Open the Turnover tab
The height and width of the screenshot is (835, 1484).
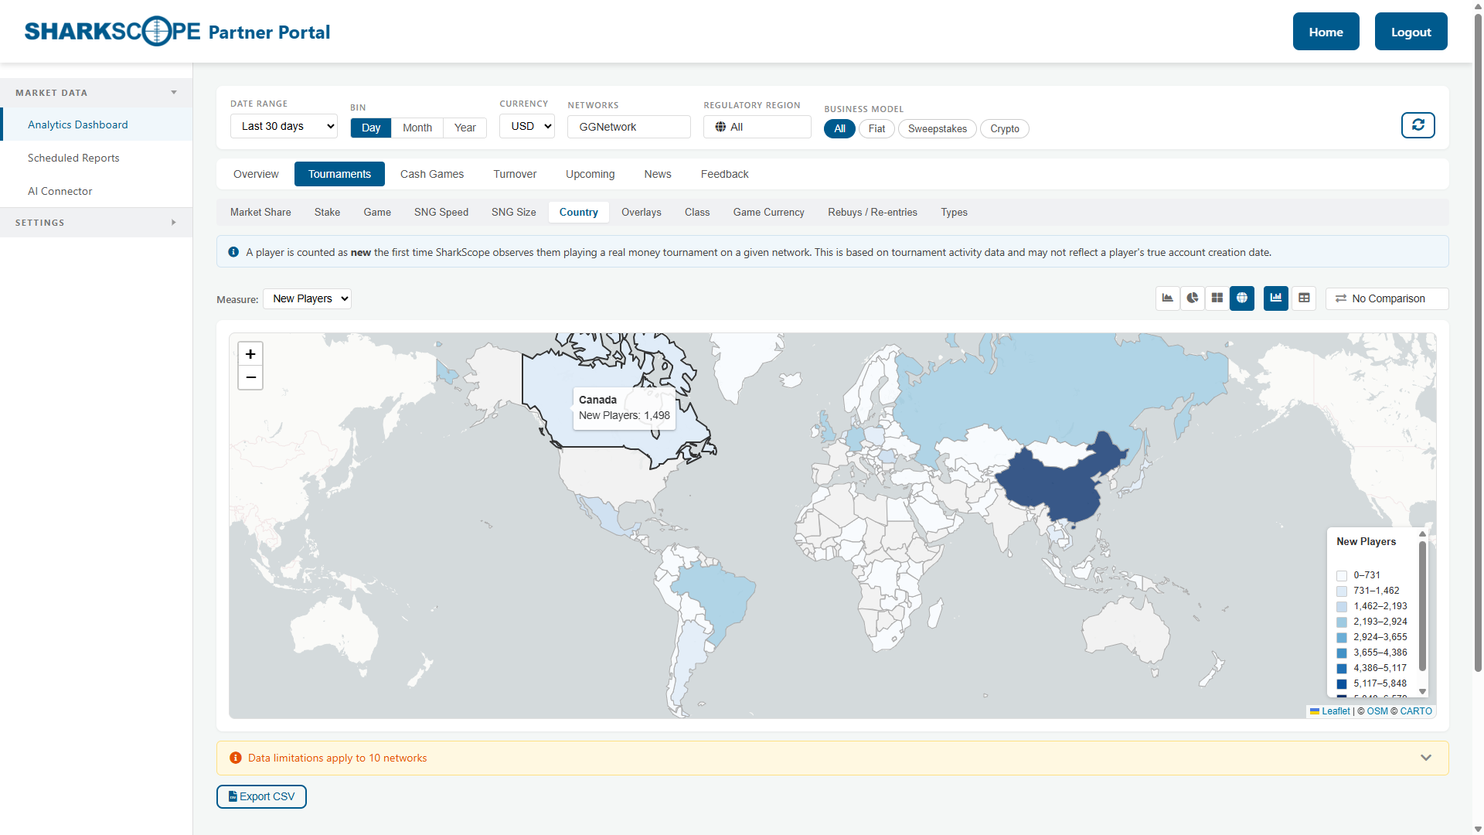pos(515,174)
